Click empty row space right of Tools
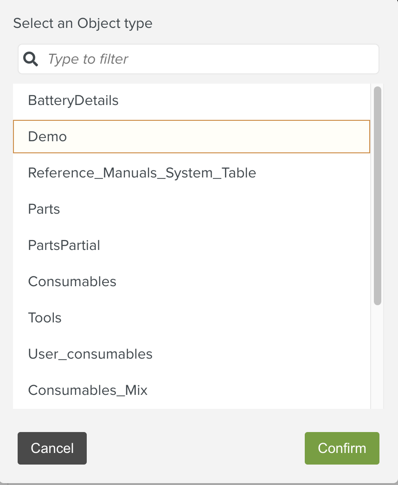 click(x=232, y=318)
